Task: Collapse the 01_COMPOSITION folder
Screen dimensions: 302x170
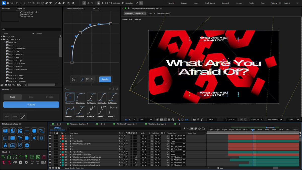Action: (2, 40)
